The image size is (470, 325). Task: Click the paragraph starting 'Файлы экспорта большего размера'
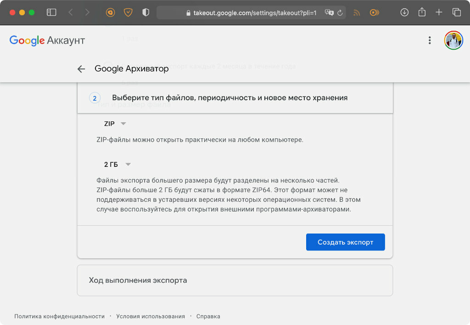point(229,195)
